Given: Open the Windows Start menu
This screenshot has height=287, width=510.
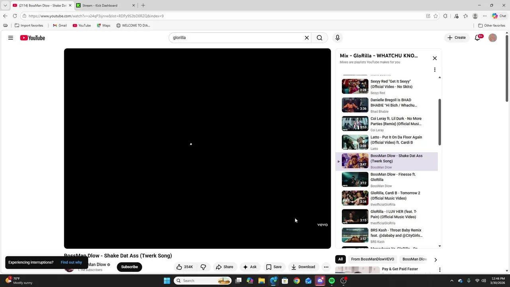Looking at the screenshot, I should tap(167, 281).
